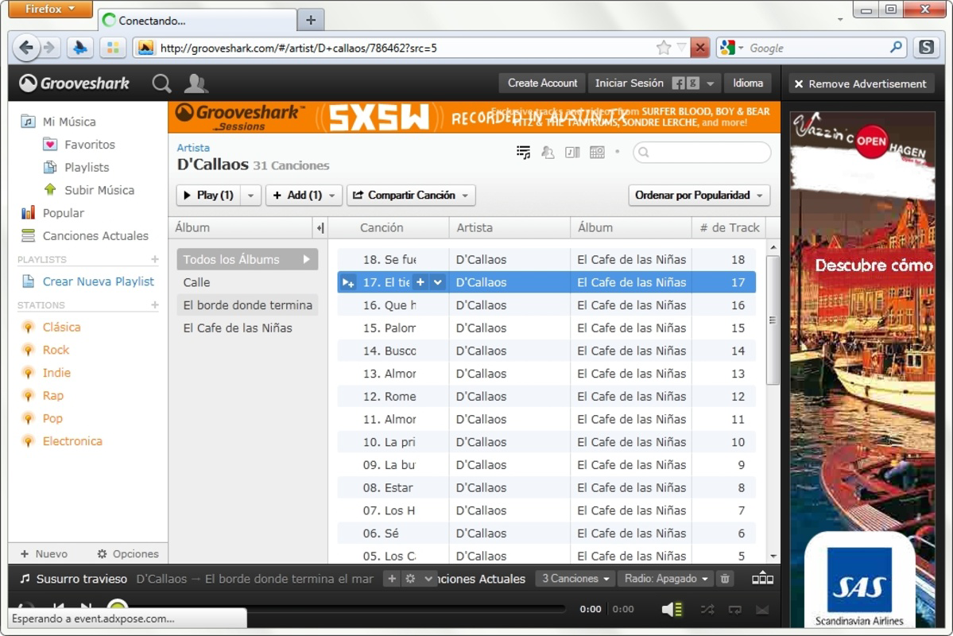953x636 pixels.
Task: Show similar artists people icon
Action: [x=548, y=152]
